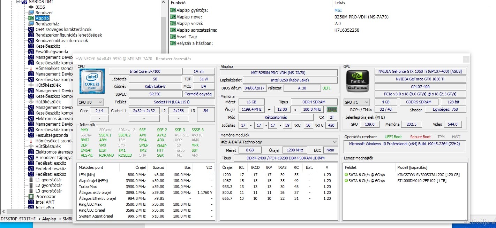Click the Processzor CPU icon
This screenshot has width=496, height=228.
point(31,196)
